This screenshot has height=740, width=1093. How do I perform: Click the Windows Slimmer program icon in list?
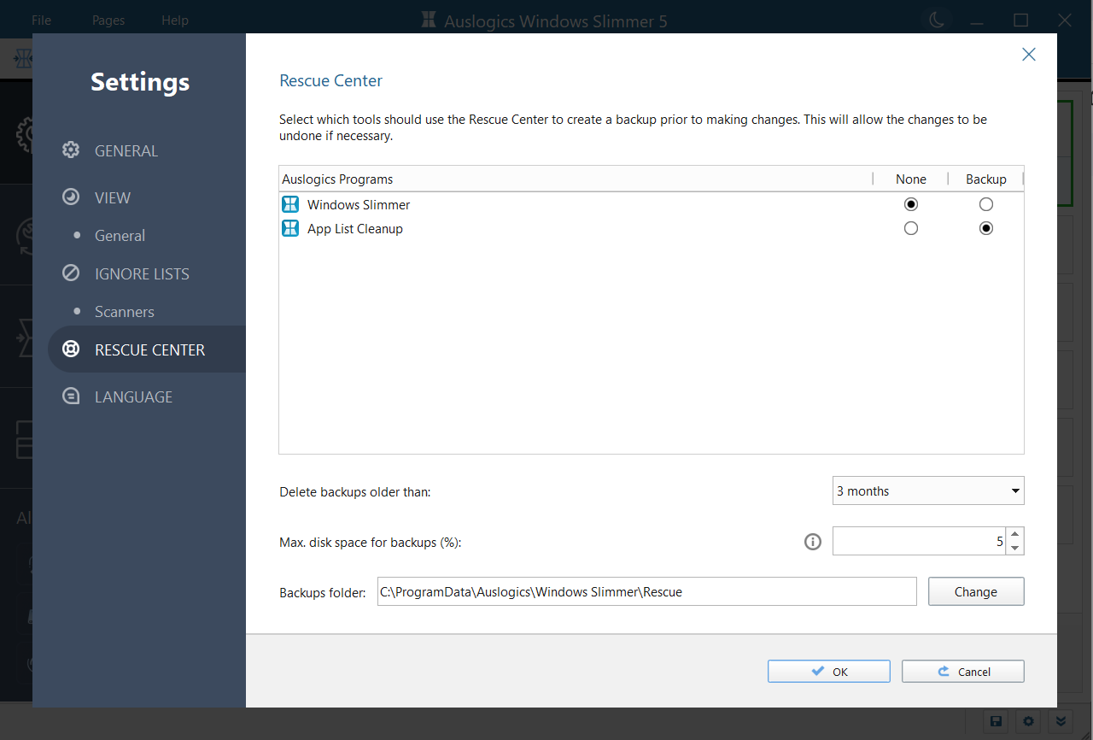290,204
